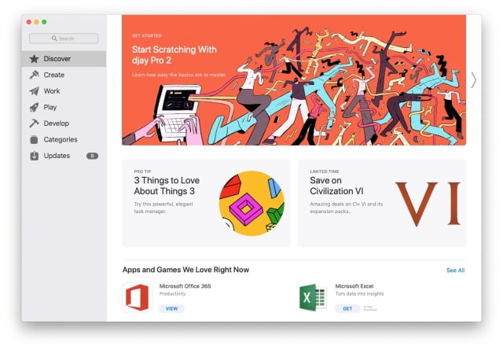Image resolution: width=503 pixels, height=350 pixels.
Task: Select the Develop hammer icon
Action: (x=34, y=123)
